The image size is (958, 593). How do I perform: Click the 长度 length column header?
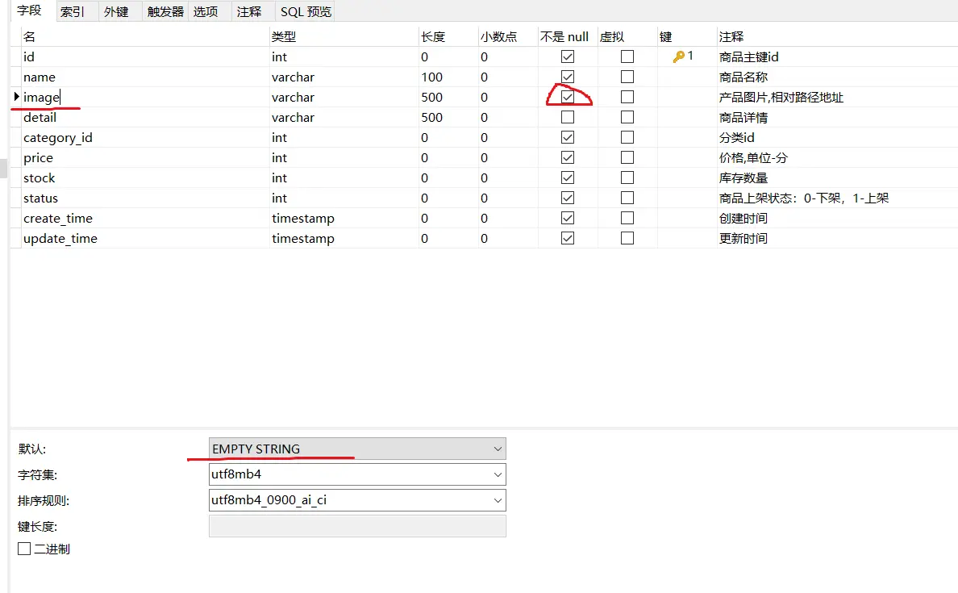pyautogui.click(x=448, y=36)
